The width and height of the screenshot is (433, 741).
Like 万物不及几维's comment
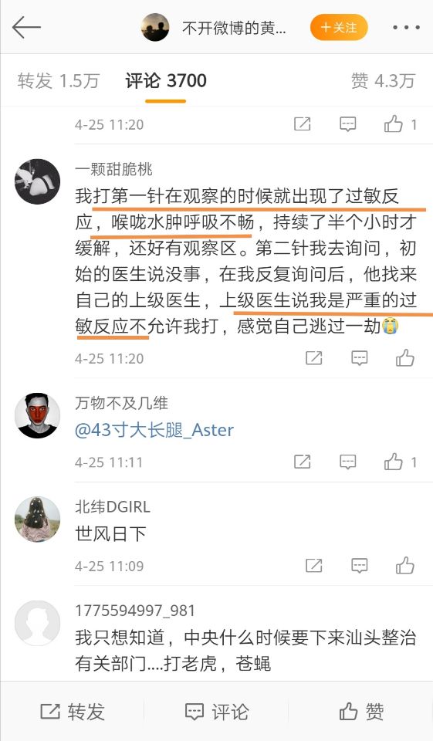(x=400, y=462)
